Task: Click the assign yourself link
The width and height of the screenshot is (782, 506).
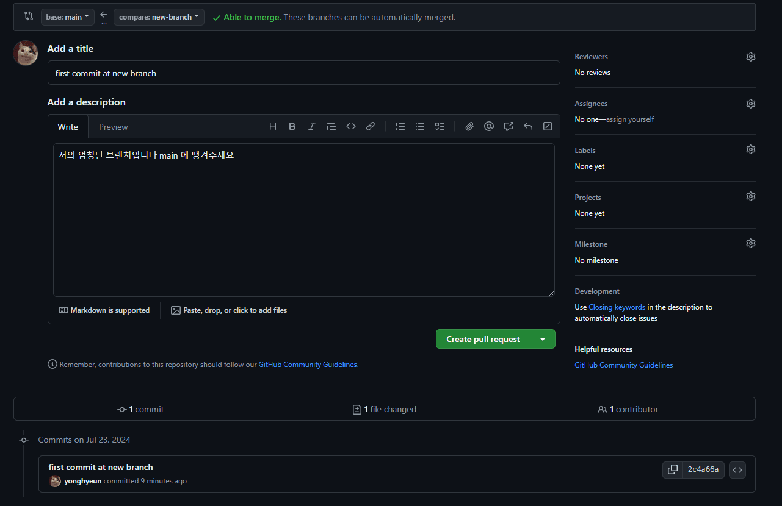Action: (x=630, y=119)
